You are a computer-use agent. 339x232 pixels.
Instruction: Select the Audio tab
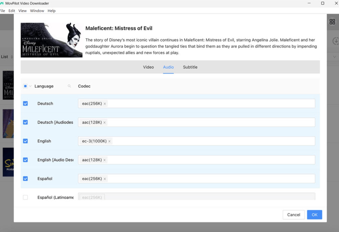[168, 67]
